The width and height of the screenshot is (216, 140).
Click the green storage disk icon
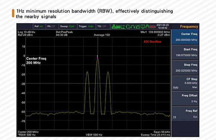point(118,27)
